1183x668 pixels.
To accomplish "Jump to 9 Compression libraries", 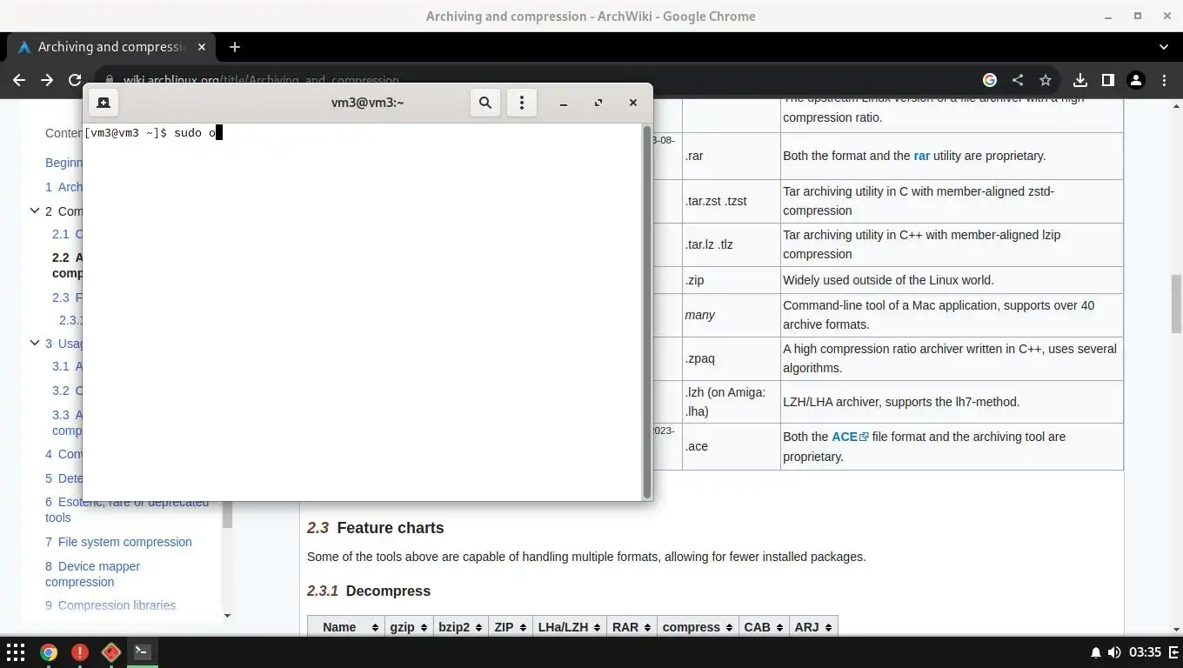I will (110, 605).
